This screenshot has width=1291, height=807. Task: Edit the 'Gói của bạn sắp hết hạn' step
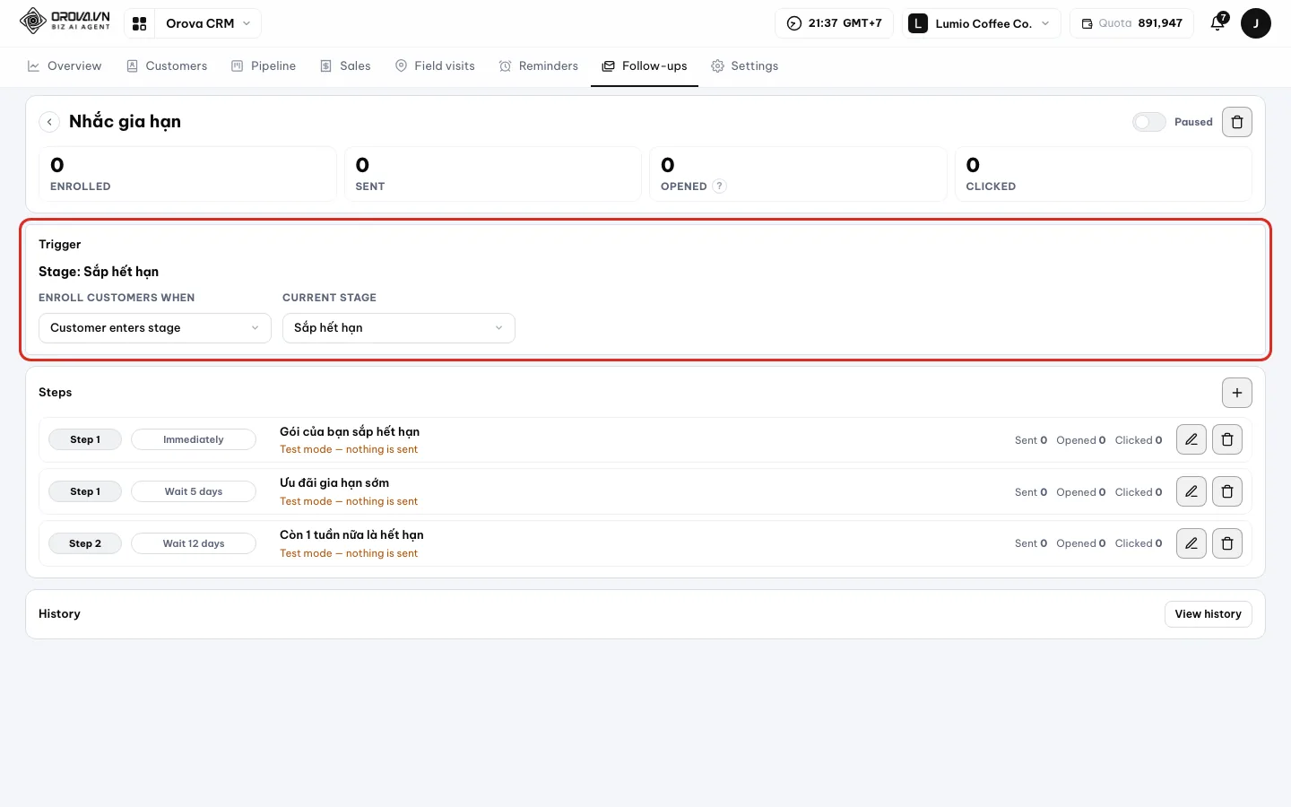pos(1191,439)
